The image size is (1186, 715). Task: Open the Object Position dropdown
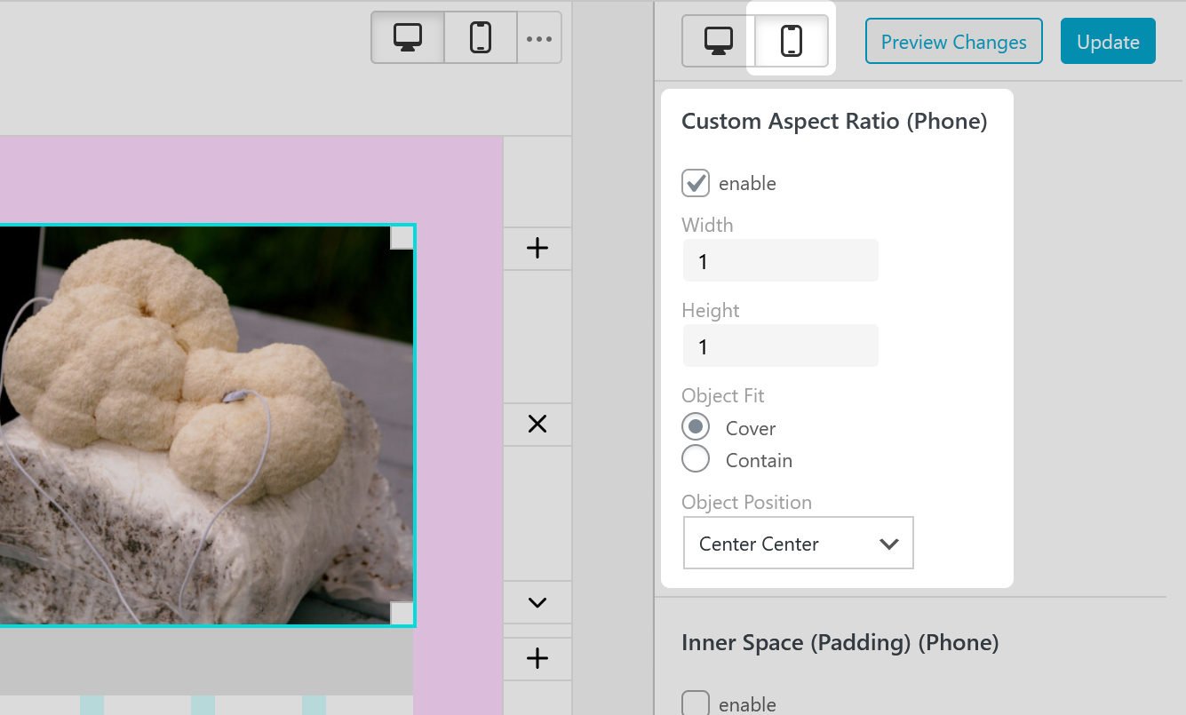(797, 543)
